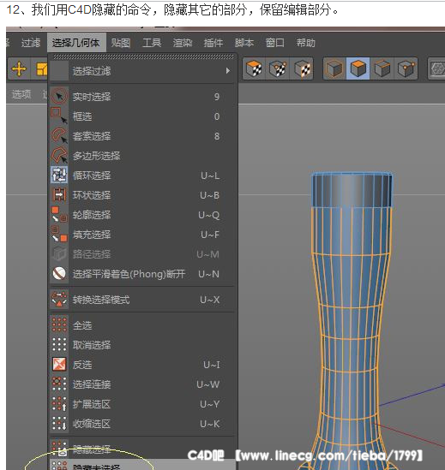Open the 脚本 menu
This screenshot has width=445, height=470.
pos(244,43)
